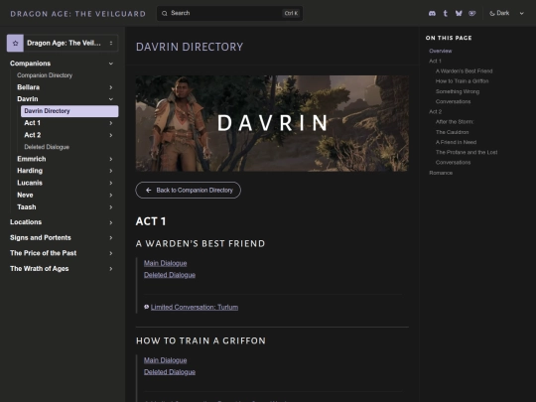The width and height of the screenshot is (536, 402).
Task: Open the Neve sidebar entry
Action: click(25, 196)
